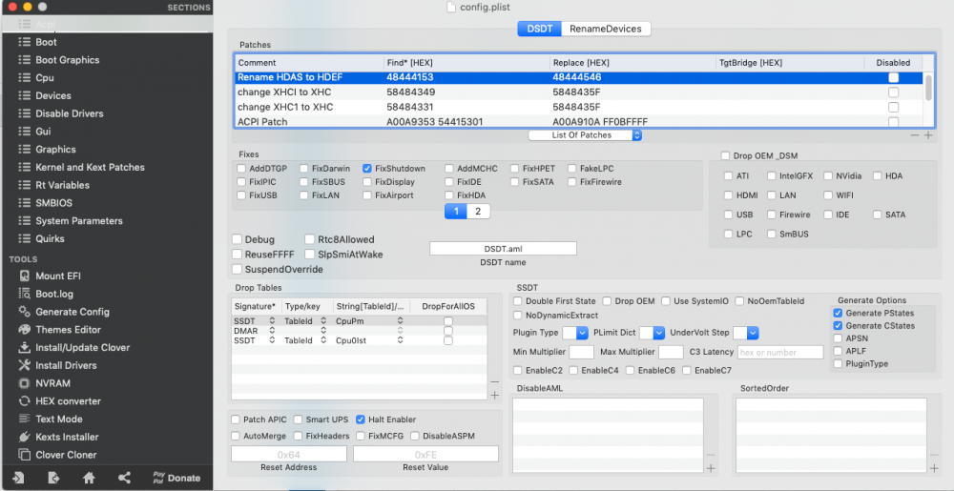Click the Kexts Installer plug icon
954x491 pixels.
coord(25,437)
